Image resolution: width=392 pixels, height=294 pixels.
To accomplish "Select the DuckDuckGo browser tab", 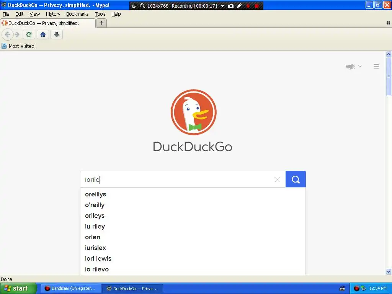I will [48, 23].
